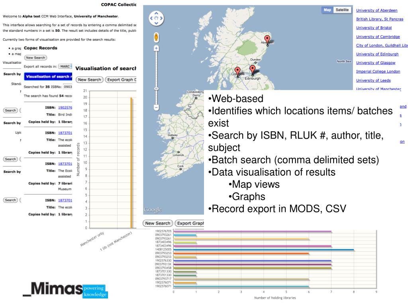
Task: Pan the map right with the arrow
Action: pyautogui.click(x=161, y=18)
